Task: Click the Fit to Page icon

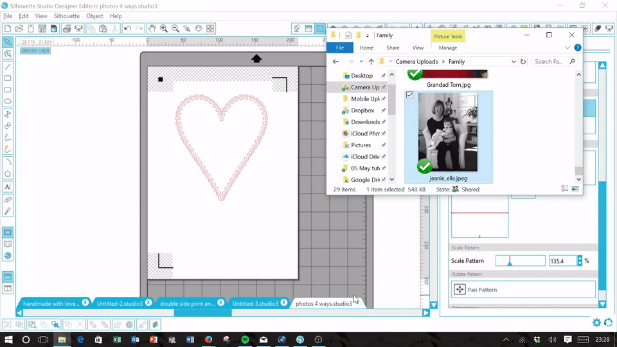Action: (x=210, y=28)
